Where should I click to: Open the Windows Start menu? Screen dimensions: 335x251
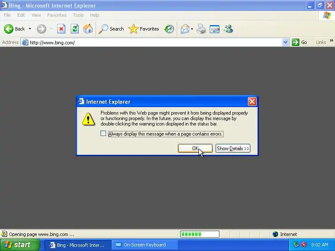point(20,245)
